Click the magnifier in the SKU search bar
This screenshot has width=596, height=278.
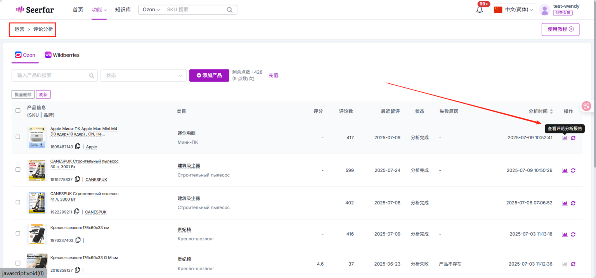[229, 9]
